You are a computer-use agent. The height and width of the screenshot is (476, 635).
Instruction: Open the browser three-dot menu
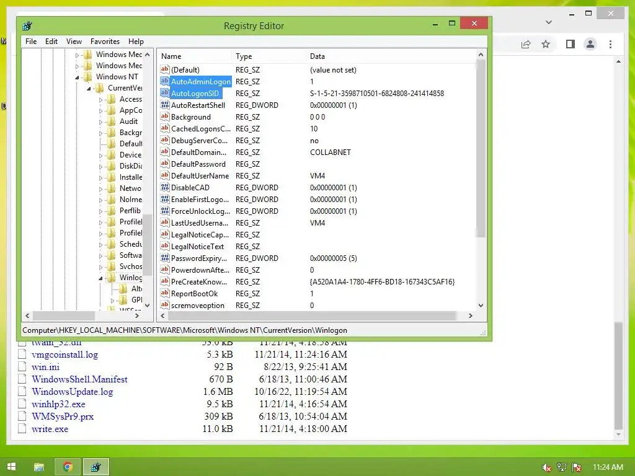pos(610,44)
